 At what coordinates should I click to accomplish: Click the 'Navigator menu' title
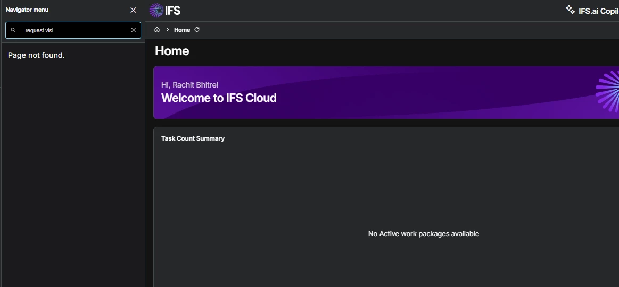tap(27, 10)
